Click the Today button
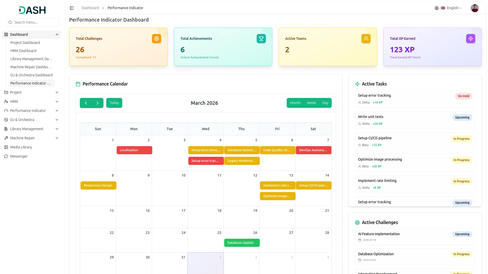 point(114,103)
